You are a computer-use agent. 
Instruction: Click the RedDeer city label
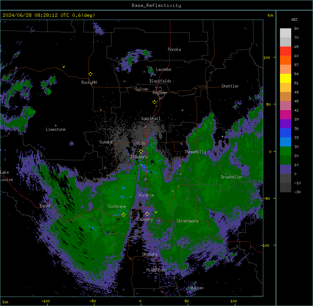[160, 93]
